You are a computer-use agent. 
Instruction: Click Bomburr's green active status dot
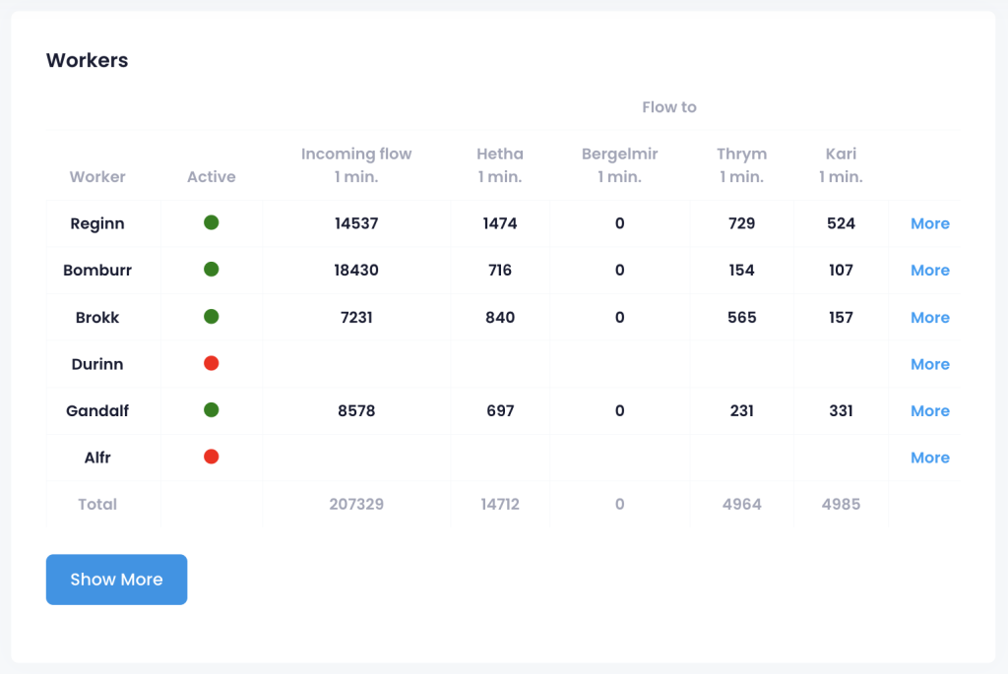tap(211, 269)
